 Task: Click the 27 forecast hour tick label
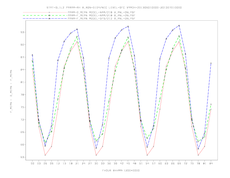click(x=90, y=163)
